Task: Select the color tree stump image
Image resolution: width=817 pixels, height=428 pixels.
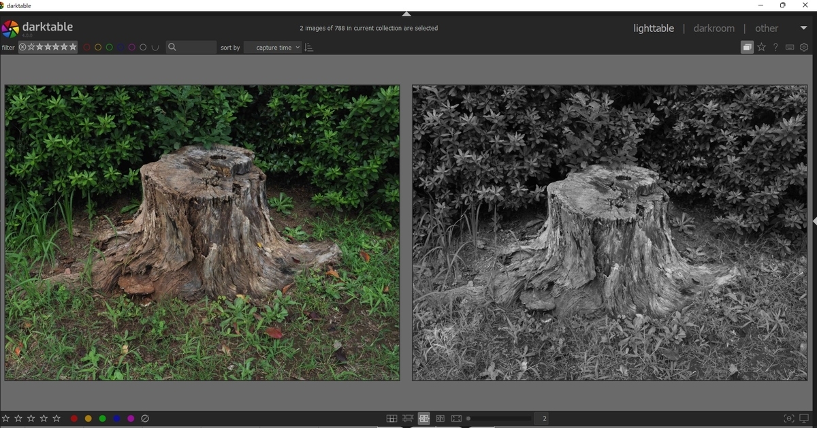Action: click(202, 233)
